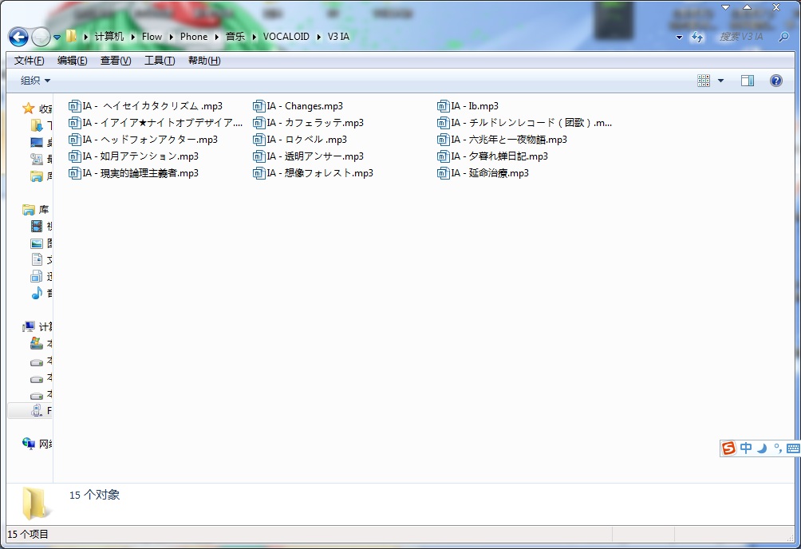Screen dimensions: 801x549
Task: Click the mp3 icon of 夕暮れ蝉日記
Action: pos(443,156)
